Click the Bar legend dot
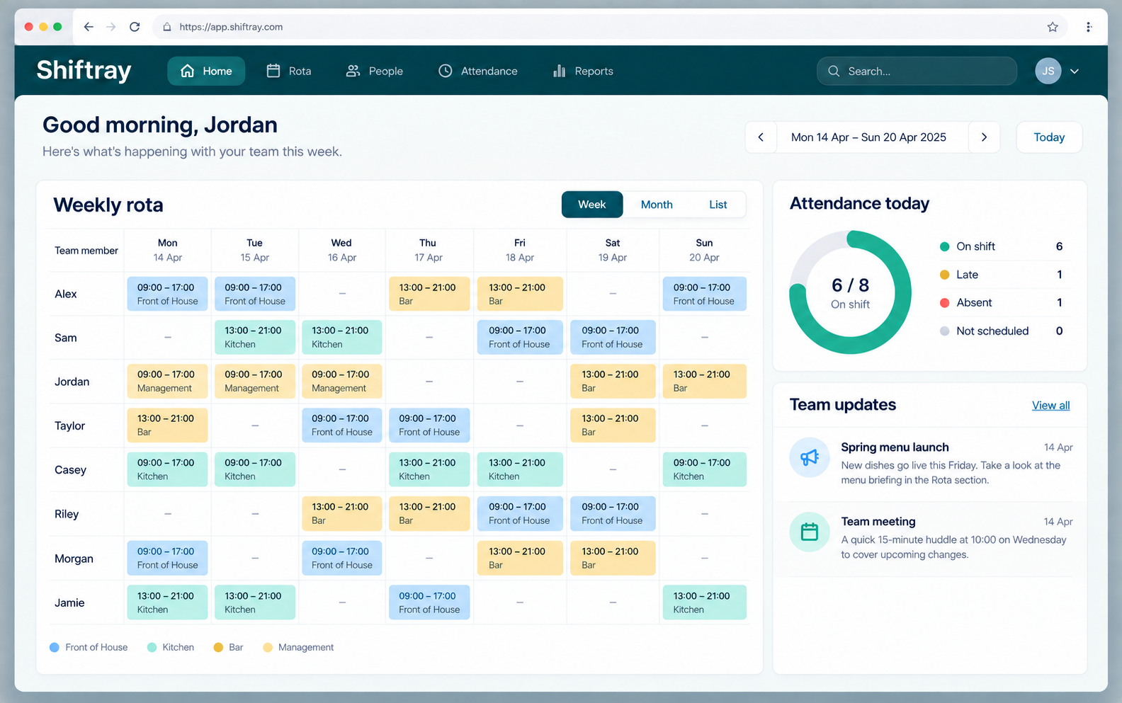1122x703 pixels. click(x=218, y=647)
